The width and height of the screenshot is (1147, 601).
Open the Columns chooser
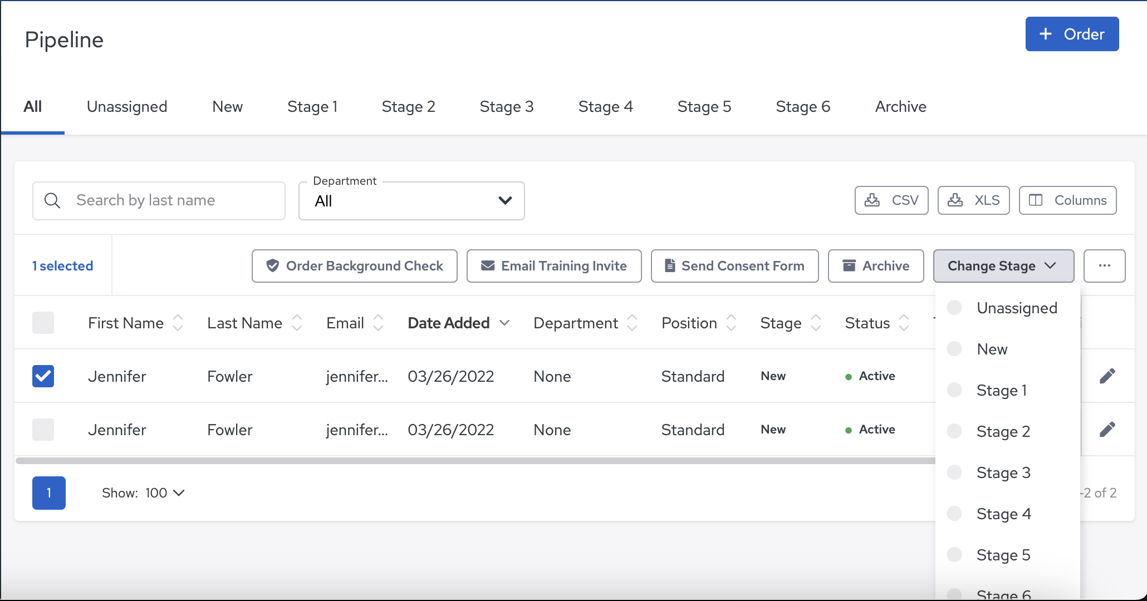pyautogui.click(x=1067, y=200)
